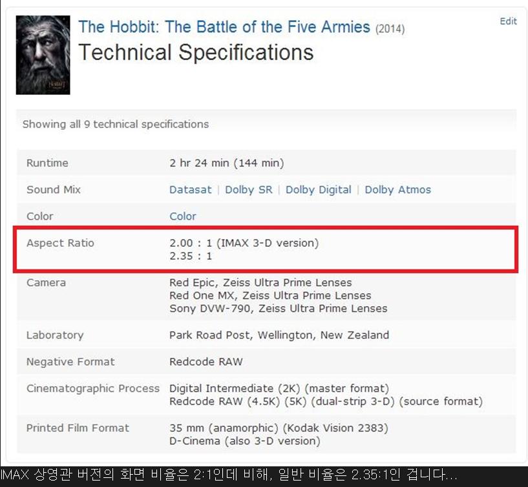The width and height of the screenshot is (528, 487).
Task: Click the D-Cinema (also 3-D version) line
Action: [244, 441]
